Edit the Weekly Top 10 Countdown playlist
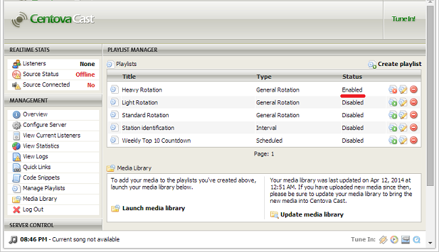Image resolution: width=439 pixels, height=252 pixels. (403, 140)
